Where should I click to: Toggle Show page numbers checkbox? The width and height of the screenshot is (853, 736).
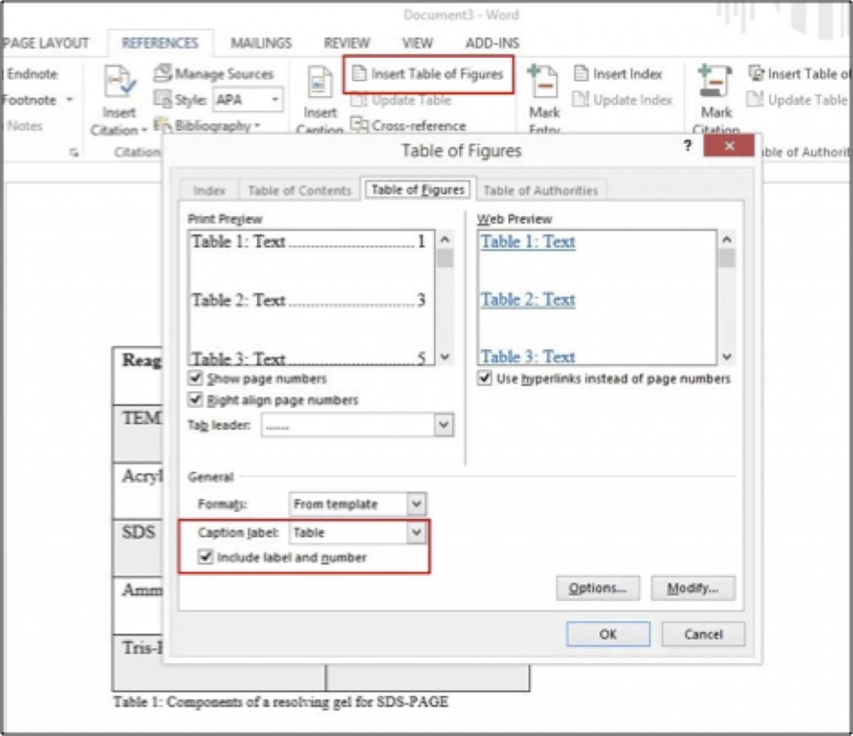point(195,378)
